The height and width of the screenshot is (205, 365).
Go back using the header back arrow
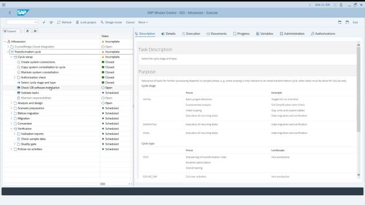[x=10, y=13]
